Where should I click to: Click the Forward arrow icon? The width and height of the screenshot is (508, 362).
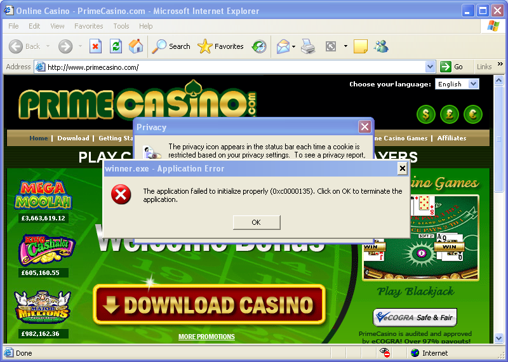point(65,46)
